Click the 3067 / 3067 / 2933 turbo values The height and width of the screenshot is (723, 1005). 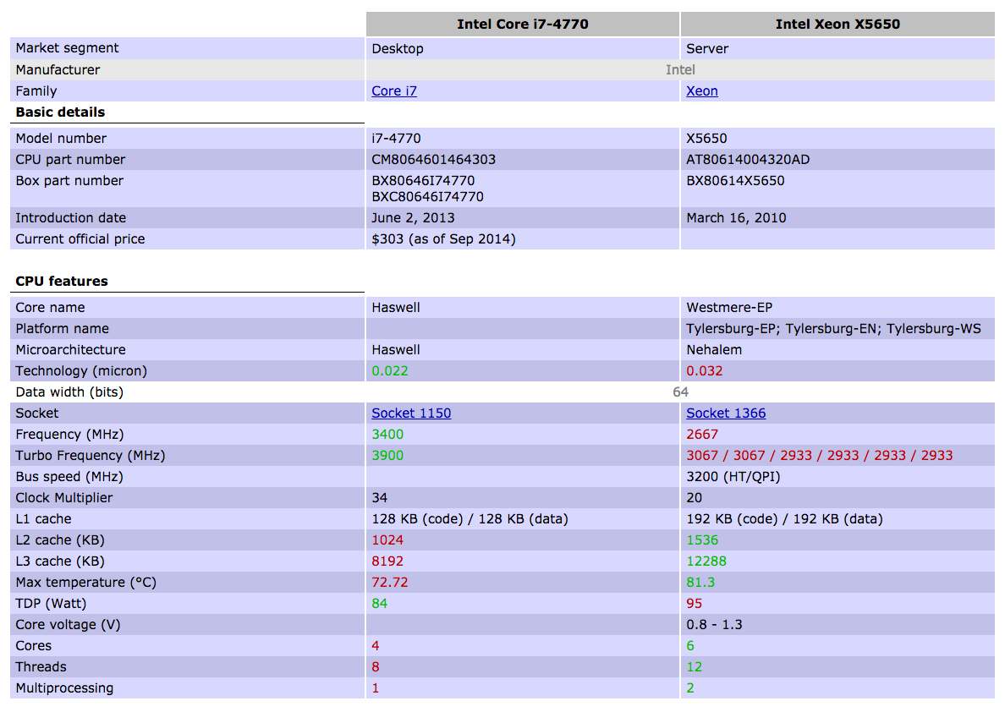[x=819, y=456]
